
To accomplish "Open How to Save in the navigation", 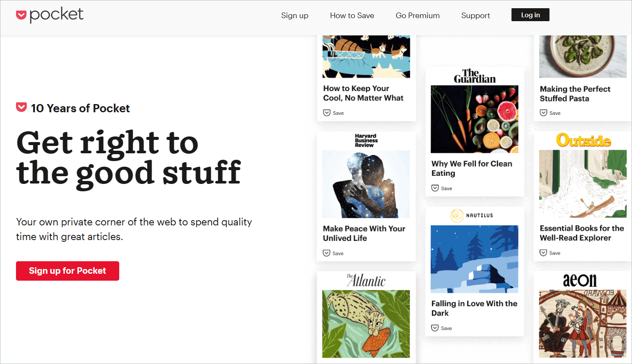I will coord(352,16).
